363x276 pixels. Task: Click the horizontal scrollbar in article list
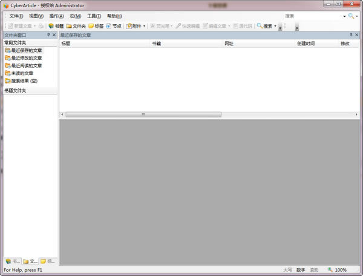(x=143, y=114)
